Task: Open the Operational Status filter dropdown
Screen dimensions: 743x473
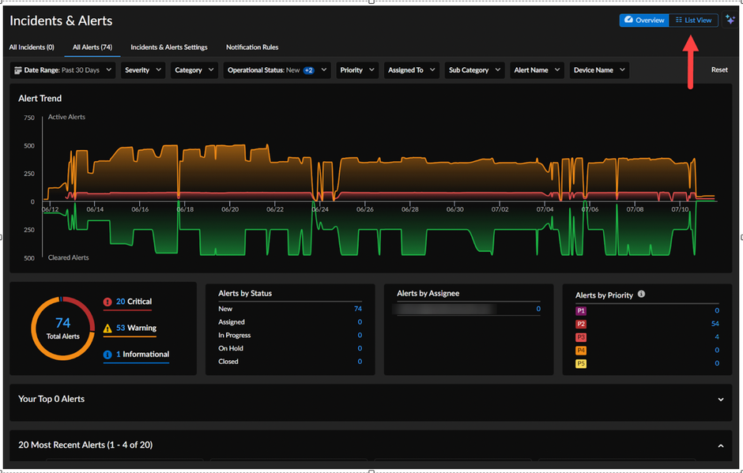Action: pos(277,70)
